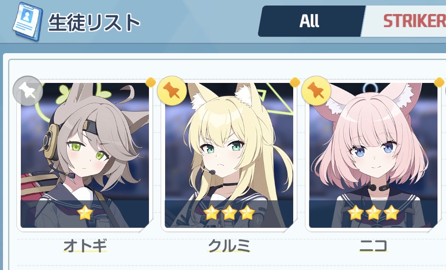Unpin the ニコ student card
The height and width of the screenshot is (270, 446).
click(316, 91)
